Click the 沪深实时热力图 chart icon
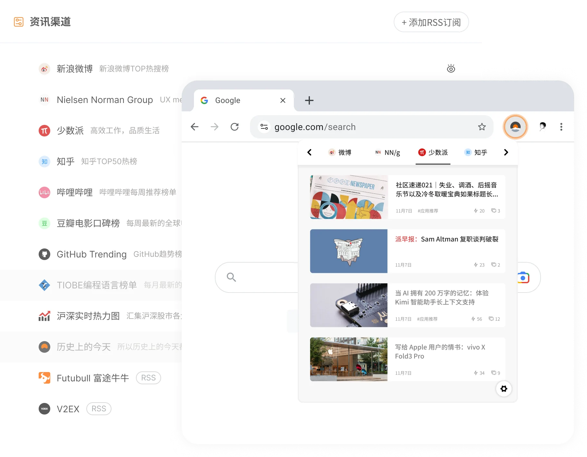 44,316
